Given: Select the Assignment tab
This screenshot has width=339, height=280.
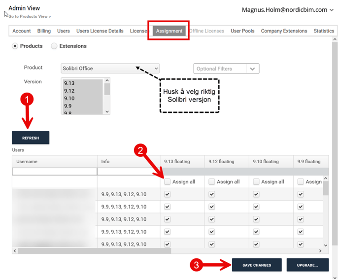Looking at the screenshot, I should coord(169,31).
